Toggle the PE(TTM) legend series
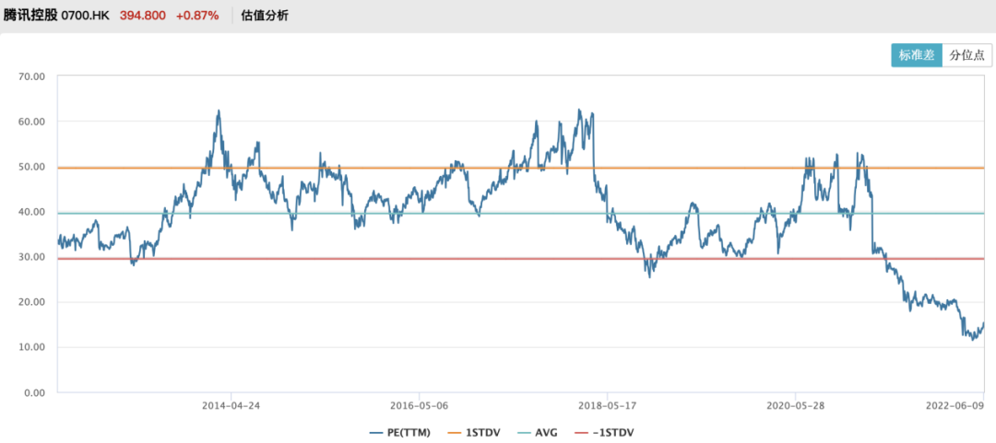 (399, 433)
